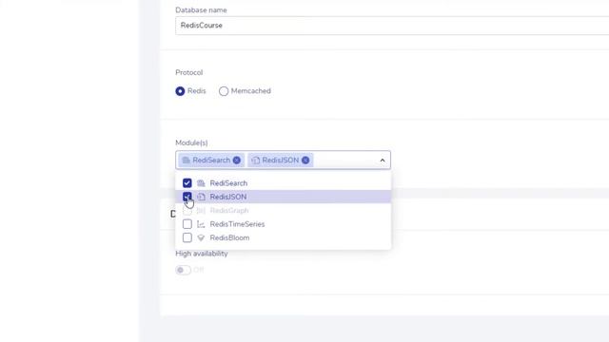The image size is (609, 342).
Task: Click the RedisJSON module icon in list
Action: pyautogui.click(x=201, y=197)
